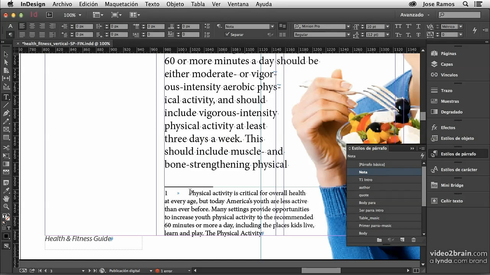Open the Métrico kerning dropdown
The image size is (490, 275).
[461, 26]
